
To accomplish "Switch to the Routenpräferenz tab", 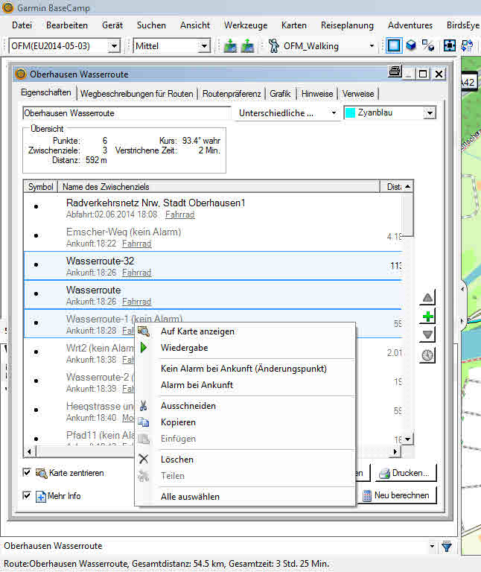I will point(232,94).
